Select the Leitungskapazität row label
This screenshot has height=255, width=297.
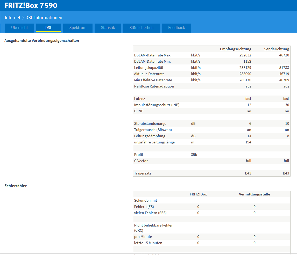click(149, 68)
